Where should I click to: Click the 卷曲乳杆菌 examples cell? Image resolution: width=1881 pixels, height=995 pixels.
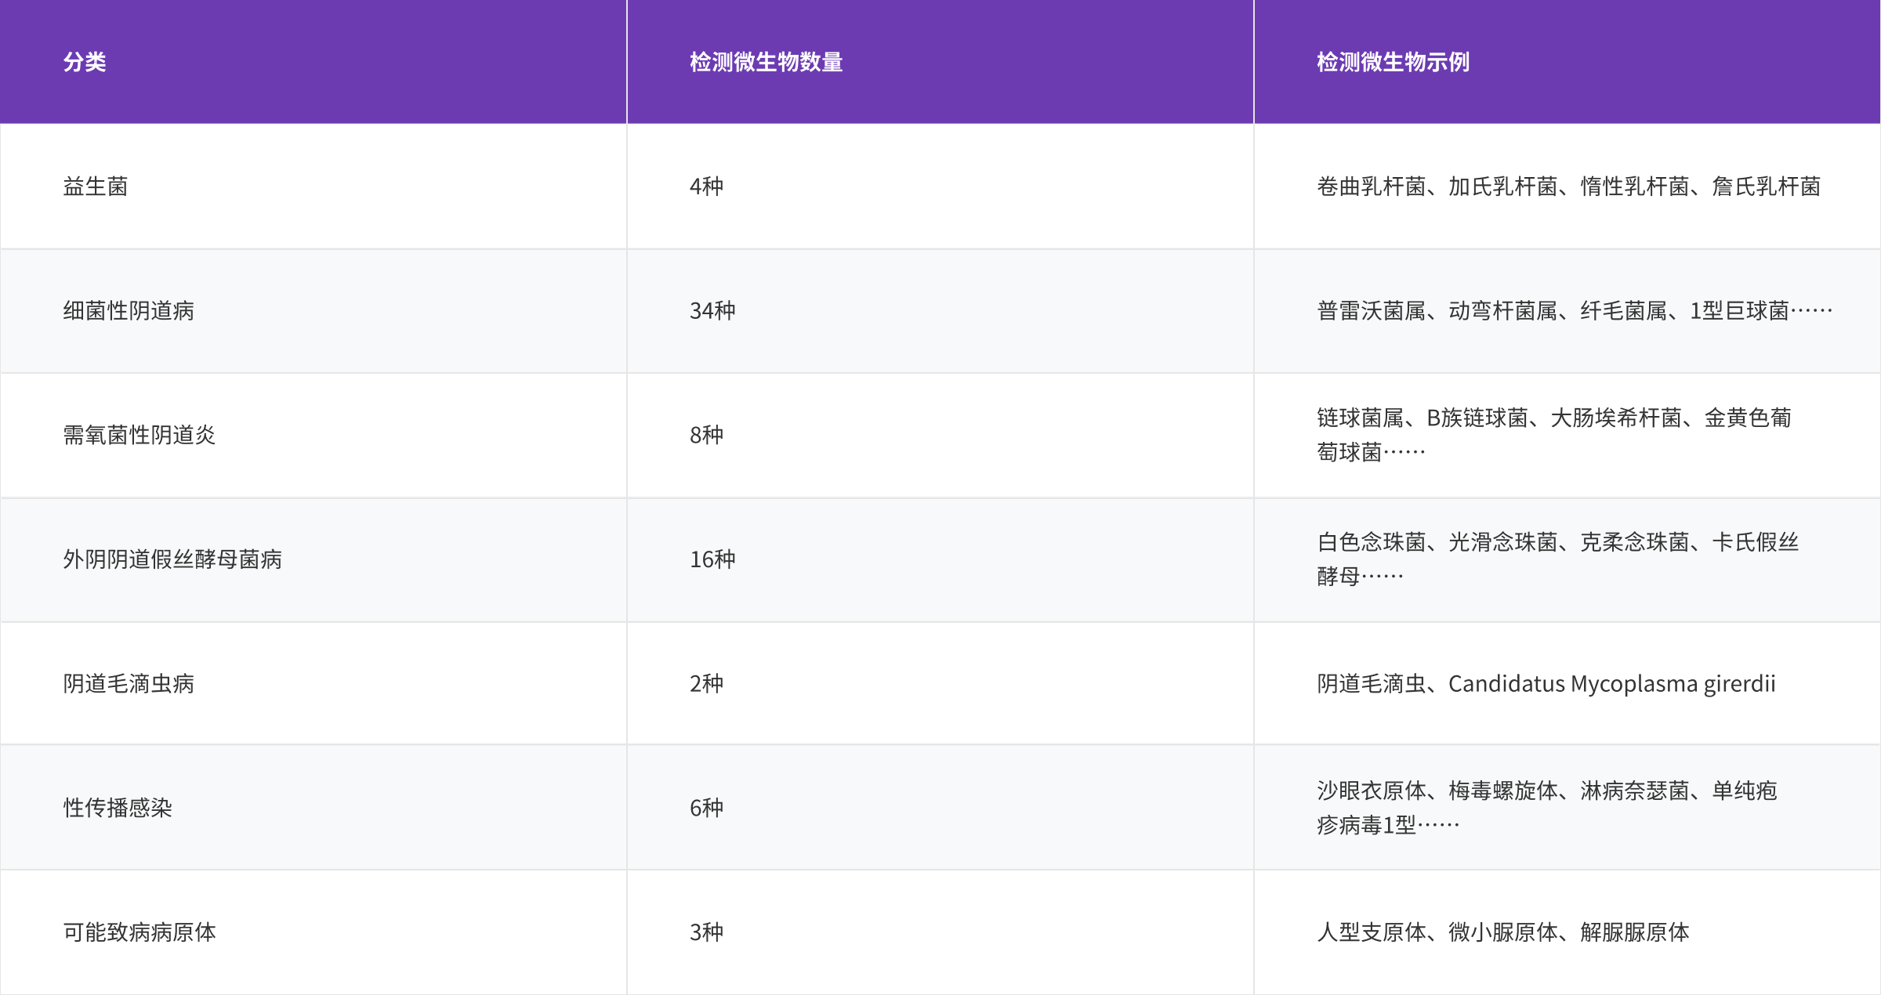(x=1567, y=186)
